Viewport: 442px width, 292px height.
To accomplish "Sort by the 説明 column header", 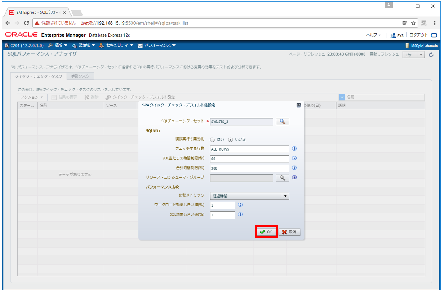I will tap(381, 106).
